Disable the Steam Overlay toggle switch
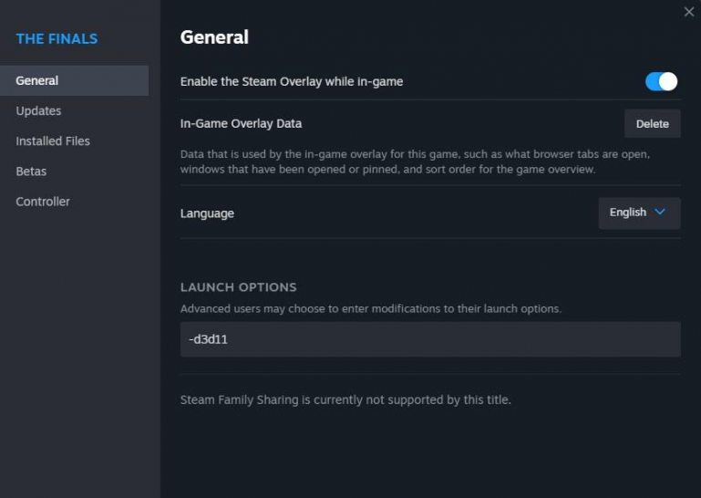Screen dimensions: 701x498 tap(661, 81)
